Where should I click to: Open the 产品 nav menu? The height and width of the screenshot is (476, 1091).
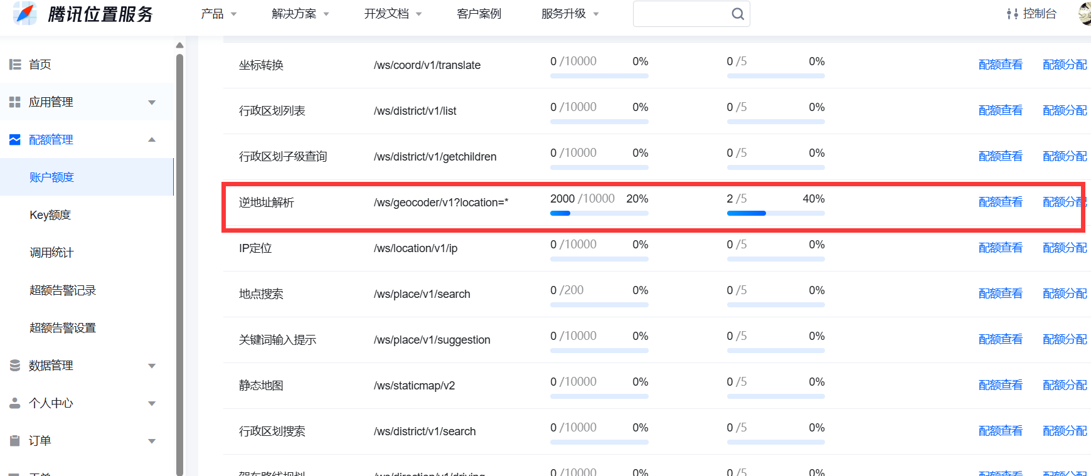coord(212,14)
